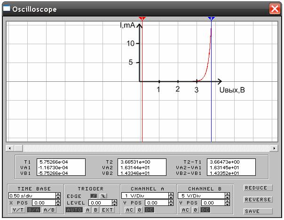284x220 pixels.
Task: Adjust time base s/div stepper
Action: 58,196
